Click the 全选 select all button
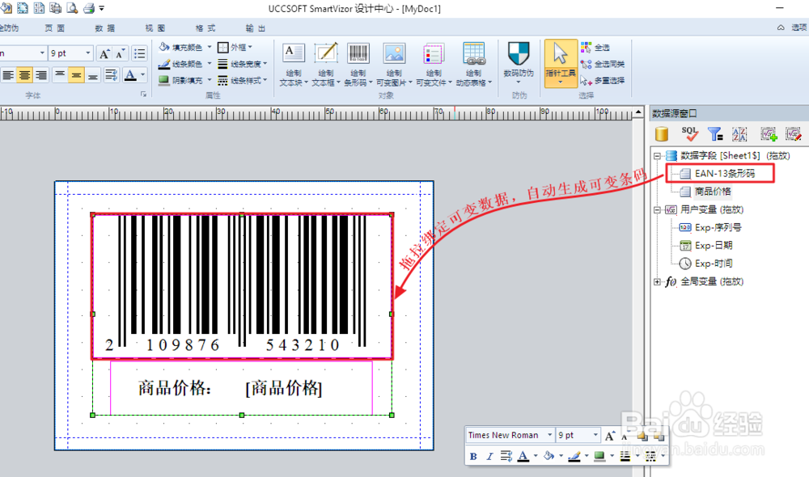 click(595, 48)
